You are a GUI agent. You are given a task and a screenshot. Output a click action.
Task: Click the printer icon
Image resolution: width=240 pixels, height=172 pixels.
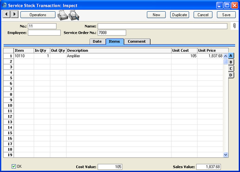tap(63, 15)
